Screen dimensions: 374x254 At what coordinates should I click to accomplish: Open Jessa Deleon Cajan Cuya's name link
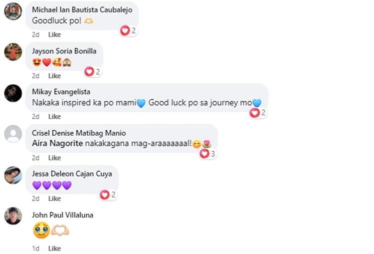point(72,174)
